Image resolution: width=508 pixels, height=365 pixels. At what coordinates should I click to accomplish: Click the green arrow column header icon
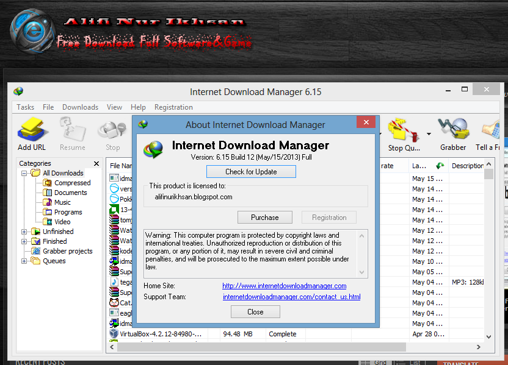tap(440, 166)
